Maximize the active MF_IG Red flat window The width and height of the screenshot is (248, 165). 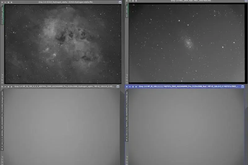(x=136, y=87)
